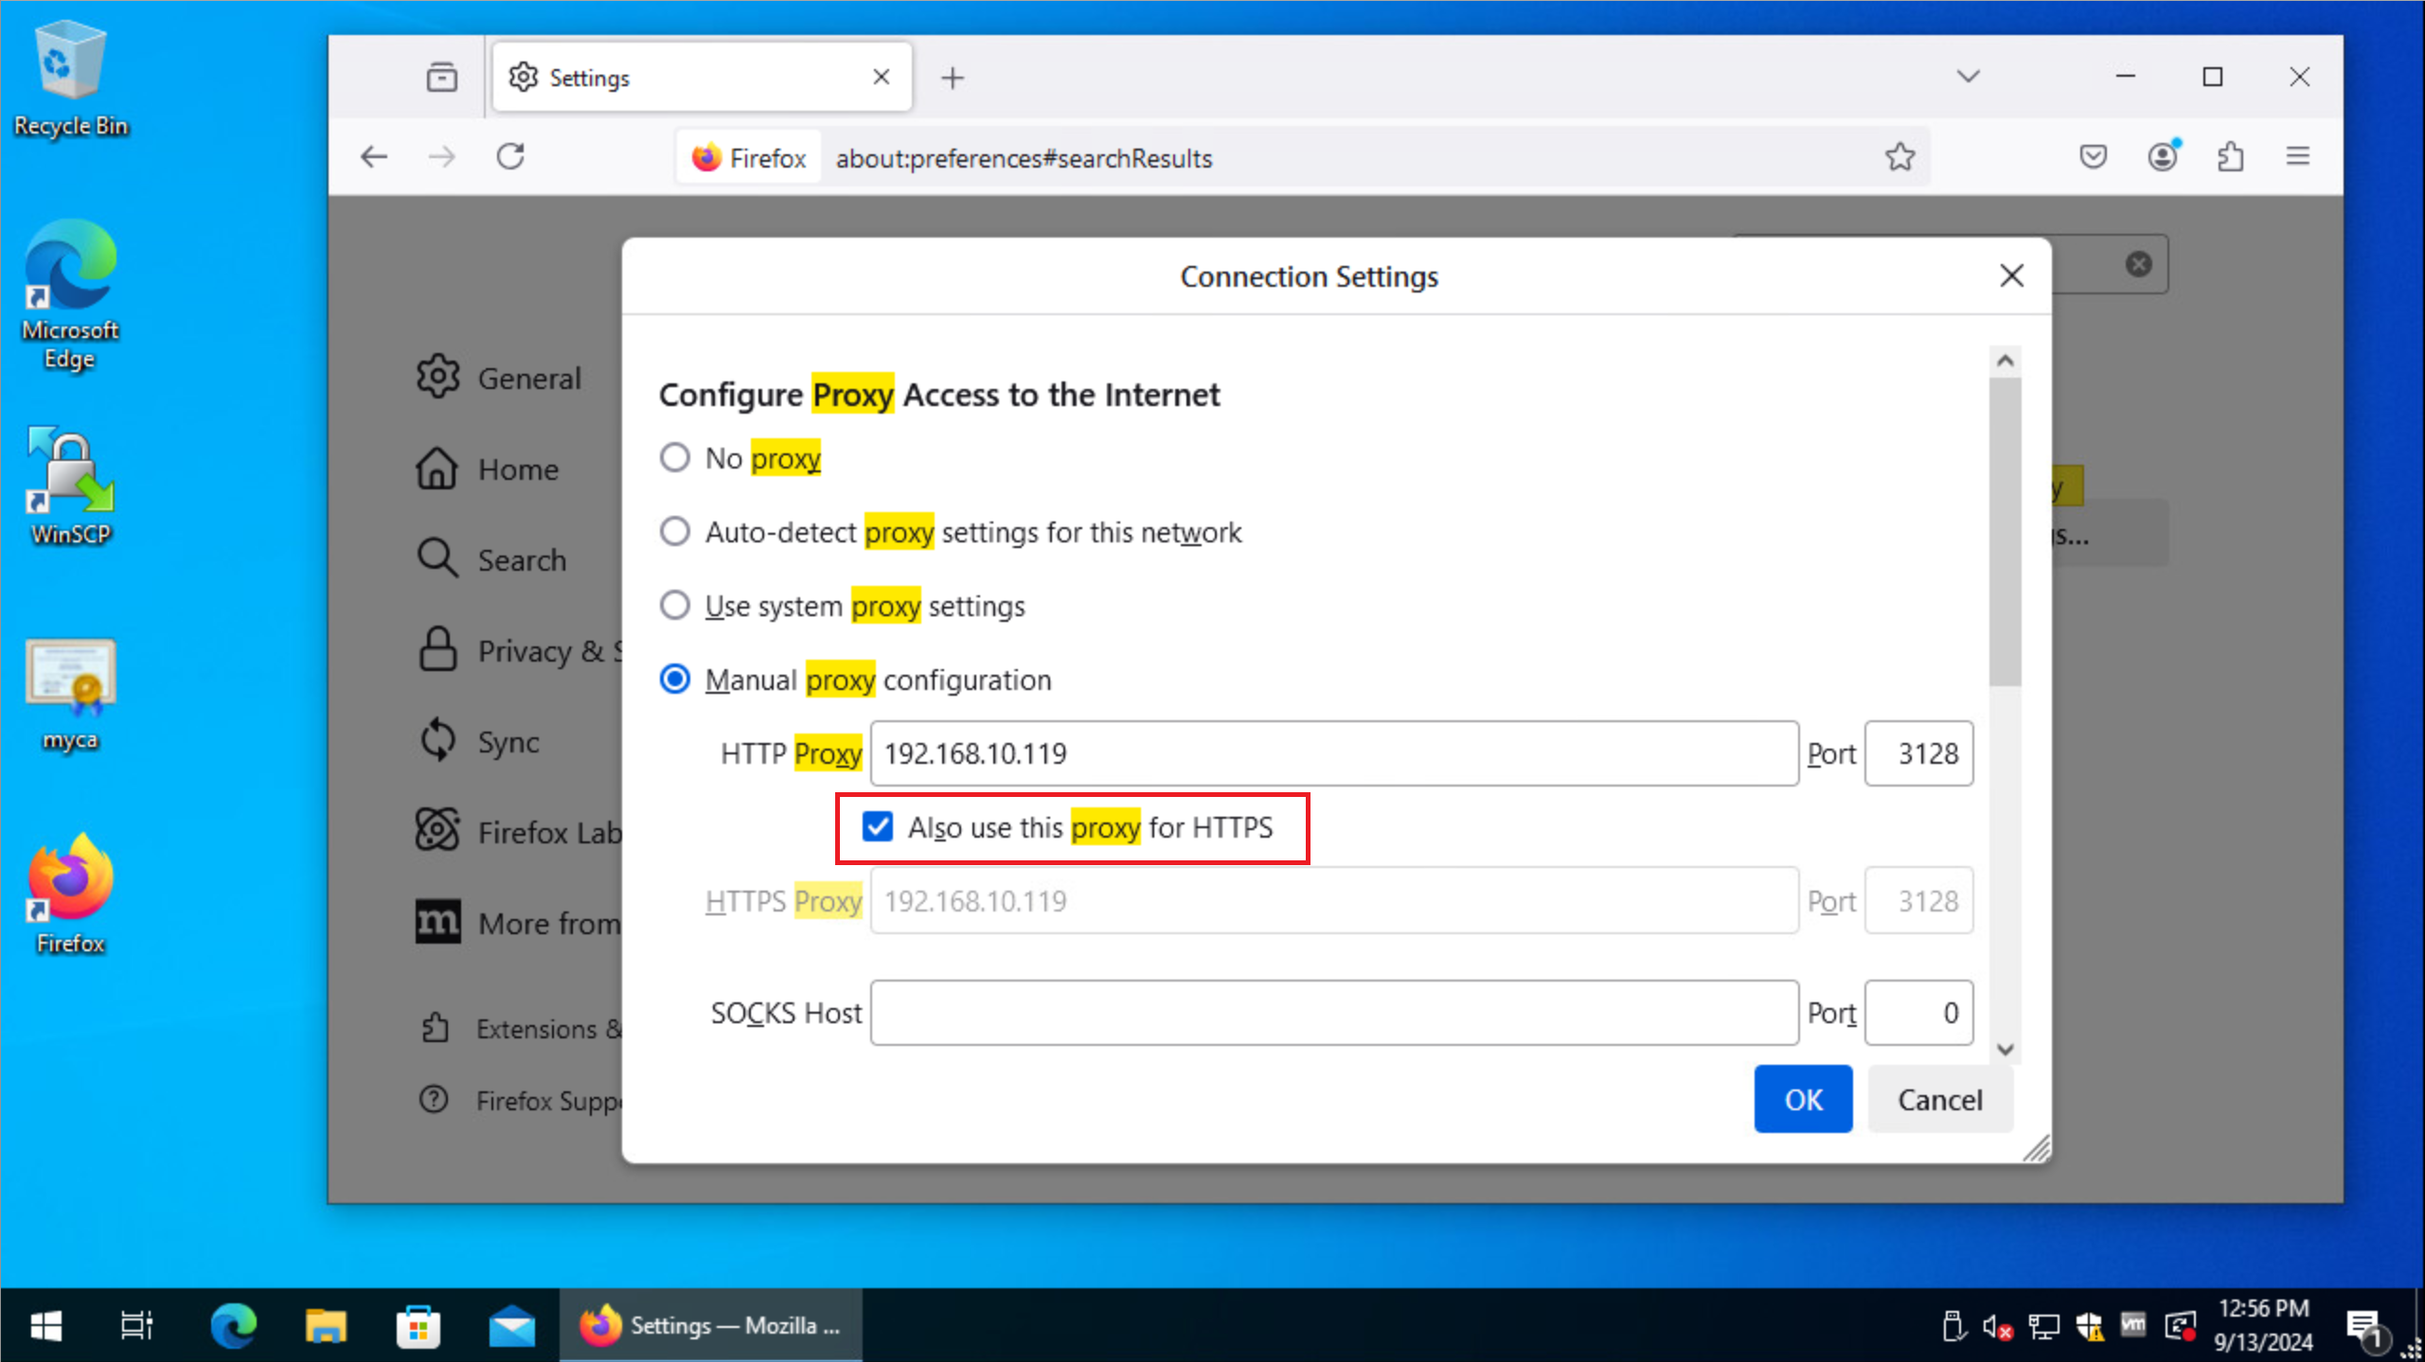Click the taskbar clock and date

coord(2263,1325)
